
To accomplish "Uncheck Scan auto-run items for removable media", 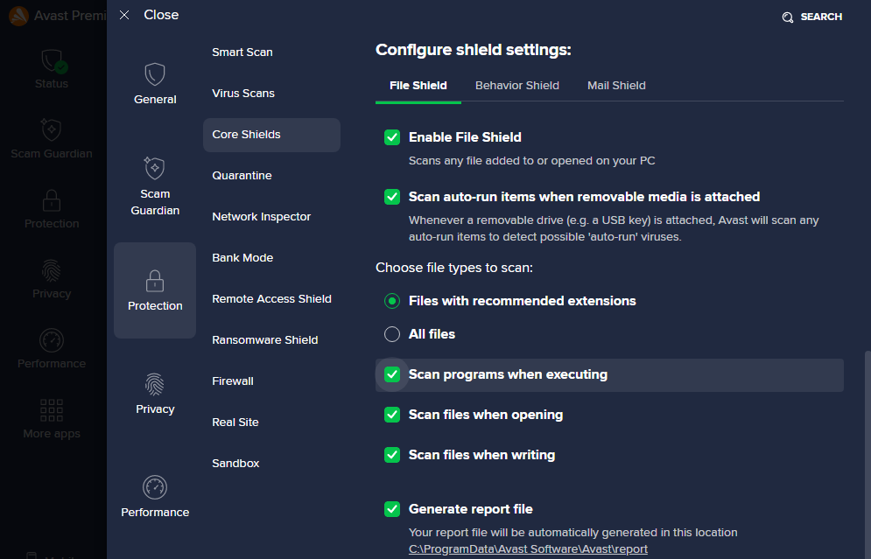I will 392,197.
